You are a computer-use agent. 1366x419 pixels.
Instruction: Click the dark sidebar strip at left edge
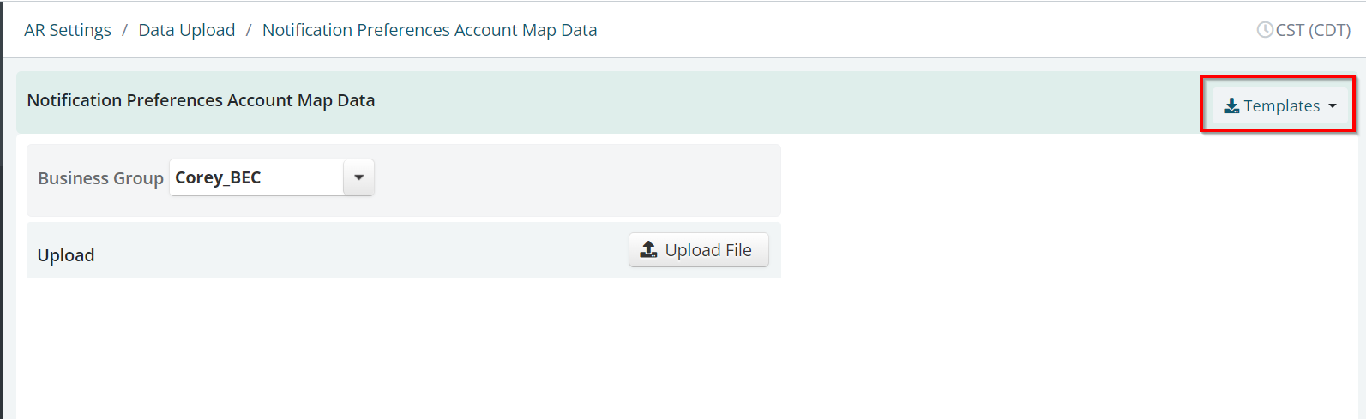[x=2, y=209]
